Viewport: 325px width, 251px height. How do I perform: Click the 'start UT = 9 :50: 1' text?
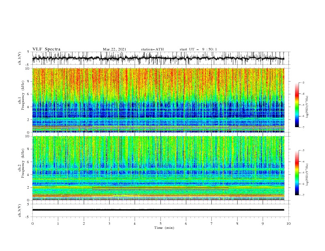[x=198, y=49]
